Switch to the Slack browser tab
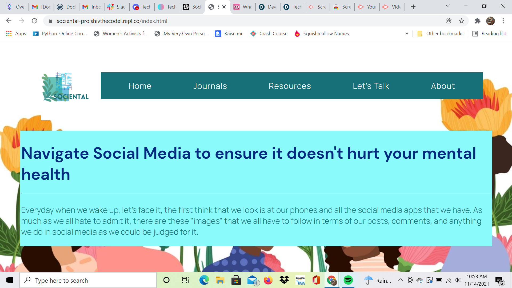Viewport: 512px width, 288px height. 117,7
